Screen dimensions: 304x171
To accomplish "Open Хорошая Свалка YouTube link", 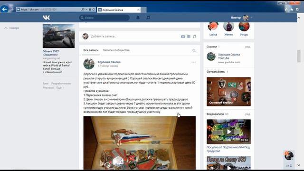I will tap(229, 56).
